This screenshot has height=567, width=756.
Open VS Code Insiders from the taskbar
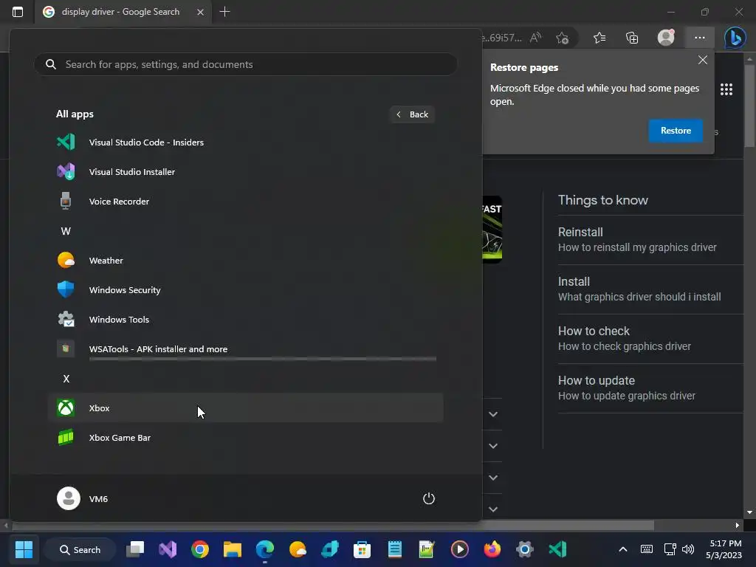[557, 549]
